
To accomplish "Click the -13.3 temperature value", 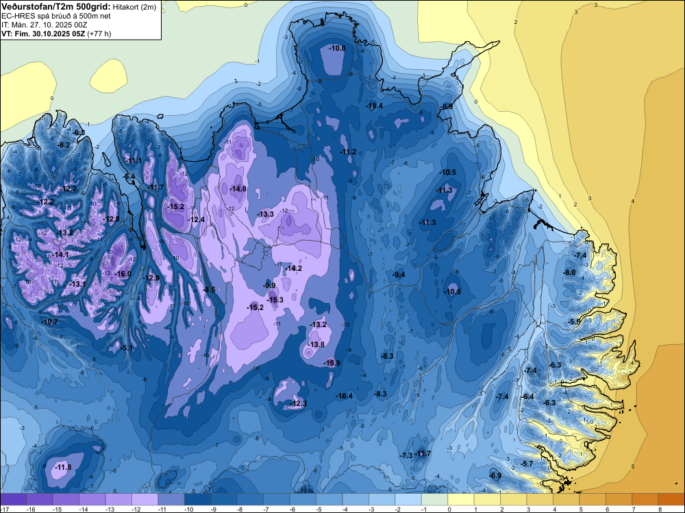I will 266,214.
